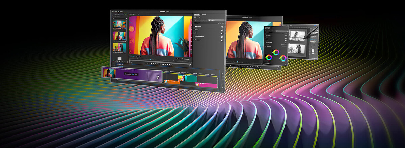This screenshot has height=148, width=405.
Task: Open the Lumetri Color effect dropdown
Action: click(207, 23)
